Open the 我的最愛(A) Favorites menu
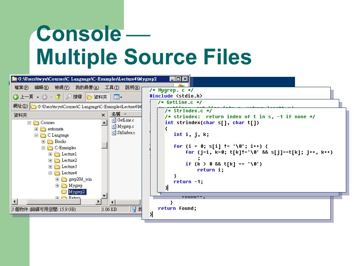Screen dimensions: 354x266 pos(87,87)
